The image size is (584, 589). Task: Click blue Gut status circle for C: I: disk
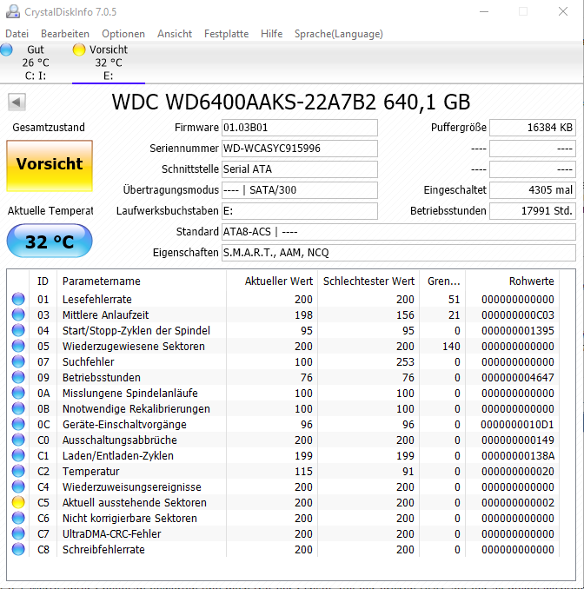[x=6, y=50]
